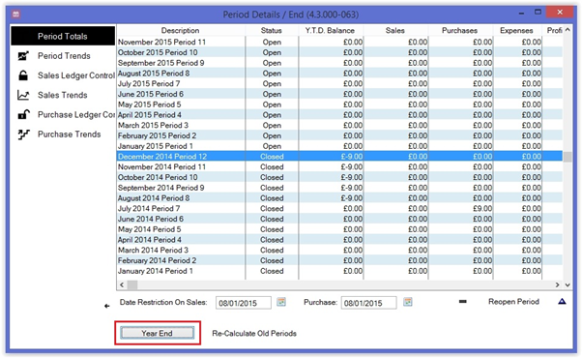The image size is (582, 358).
Task: Select the October 2014 Period 10 row
Action: tap(339, 177)
